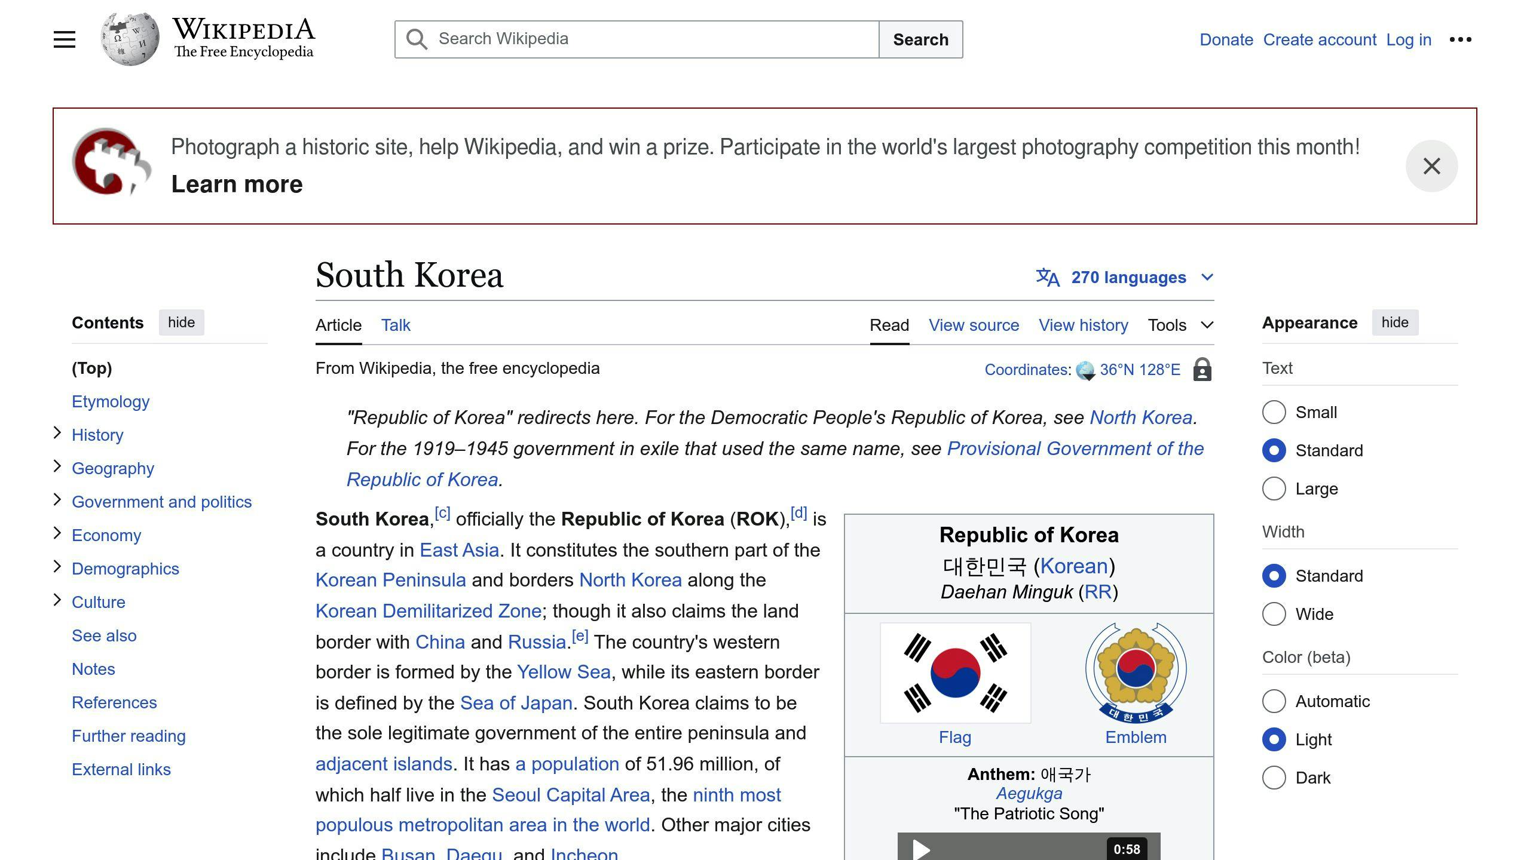
Task: Open the Tools dropdown menu
Action: [1180, 325]
